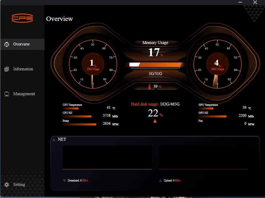Click the Fan label
The height and width of the screenshot is (198, 265).
[201, 121]
